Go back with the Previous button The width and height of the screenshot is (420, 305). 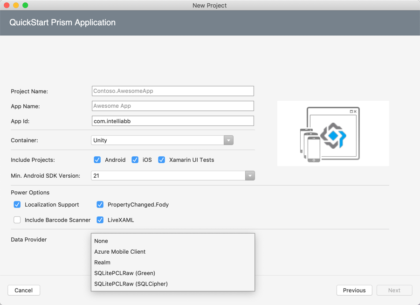[354, 290]
